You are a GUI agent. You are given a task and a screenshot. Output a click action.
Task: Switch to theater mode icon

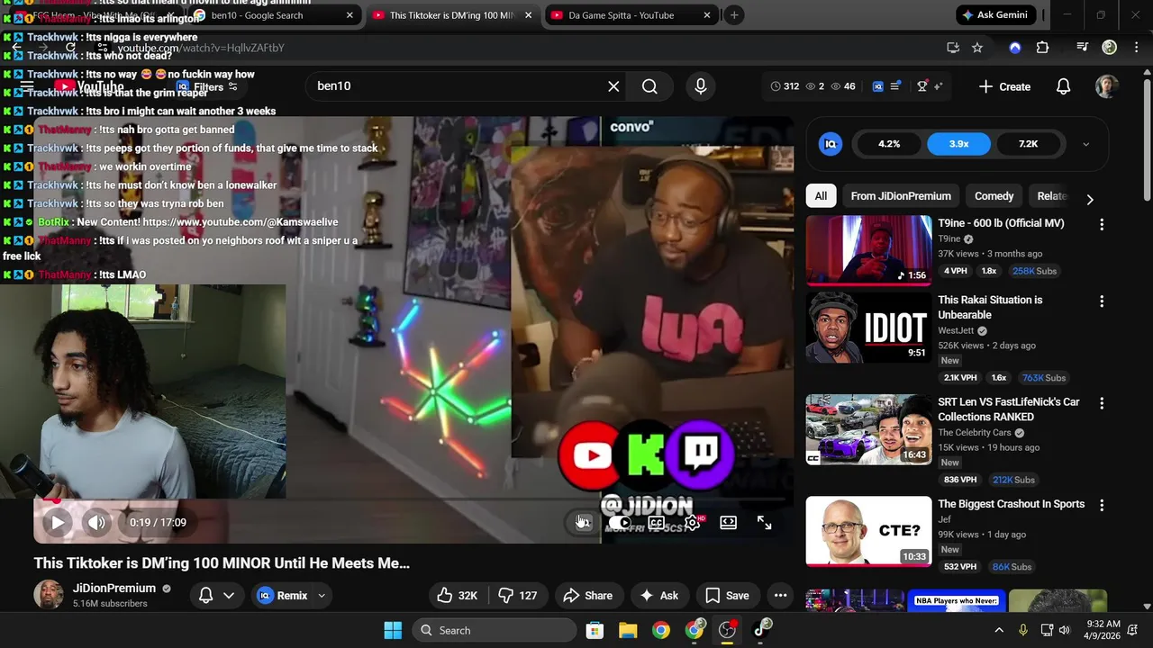tap(728, 522)
